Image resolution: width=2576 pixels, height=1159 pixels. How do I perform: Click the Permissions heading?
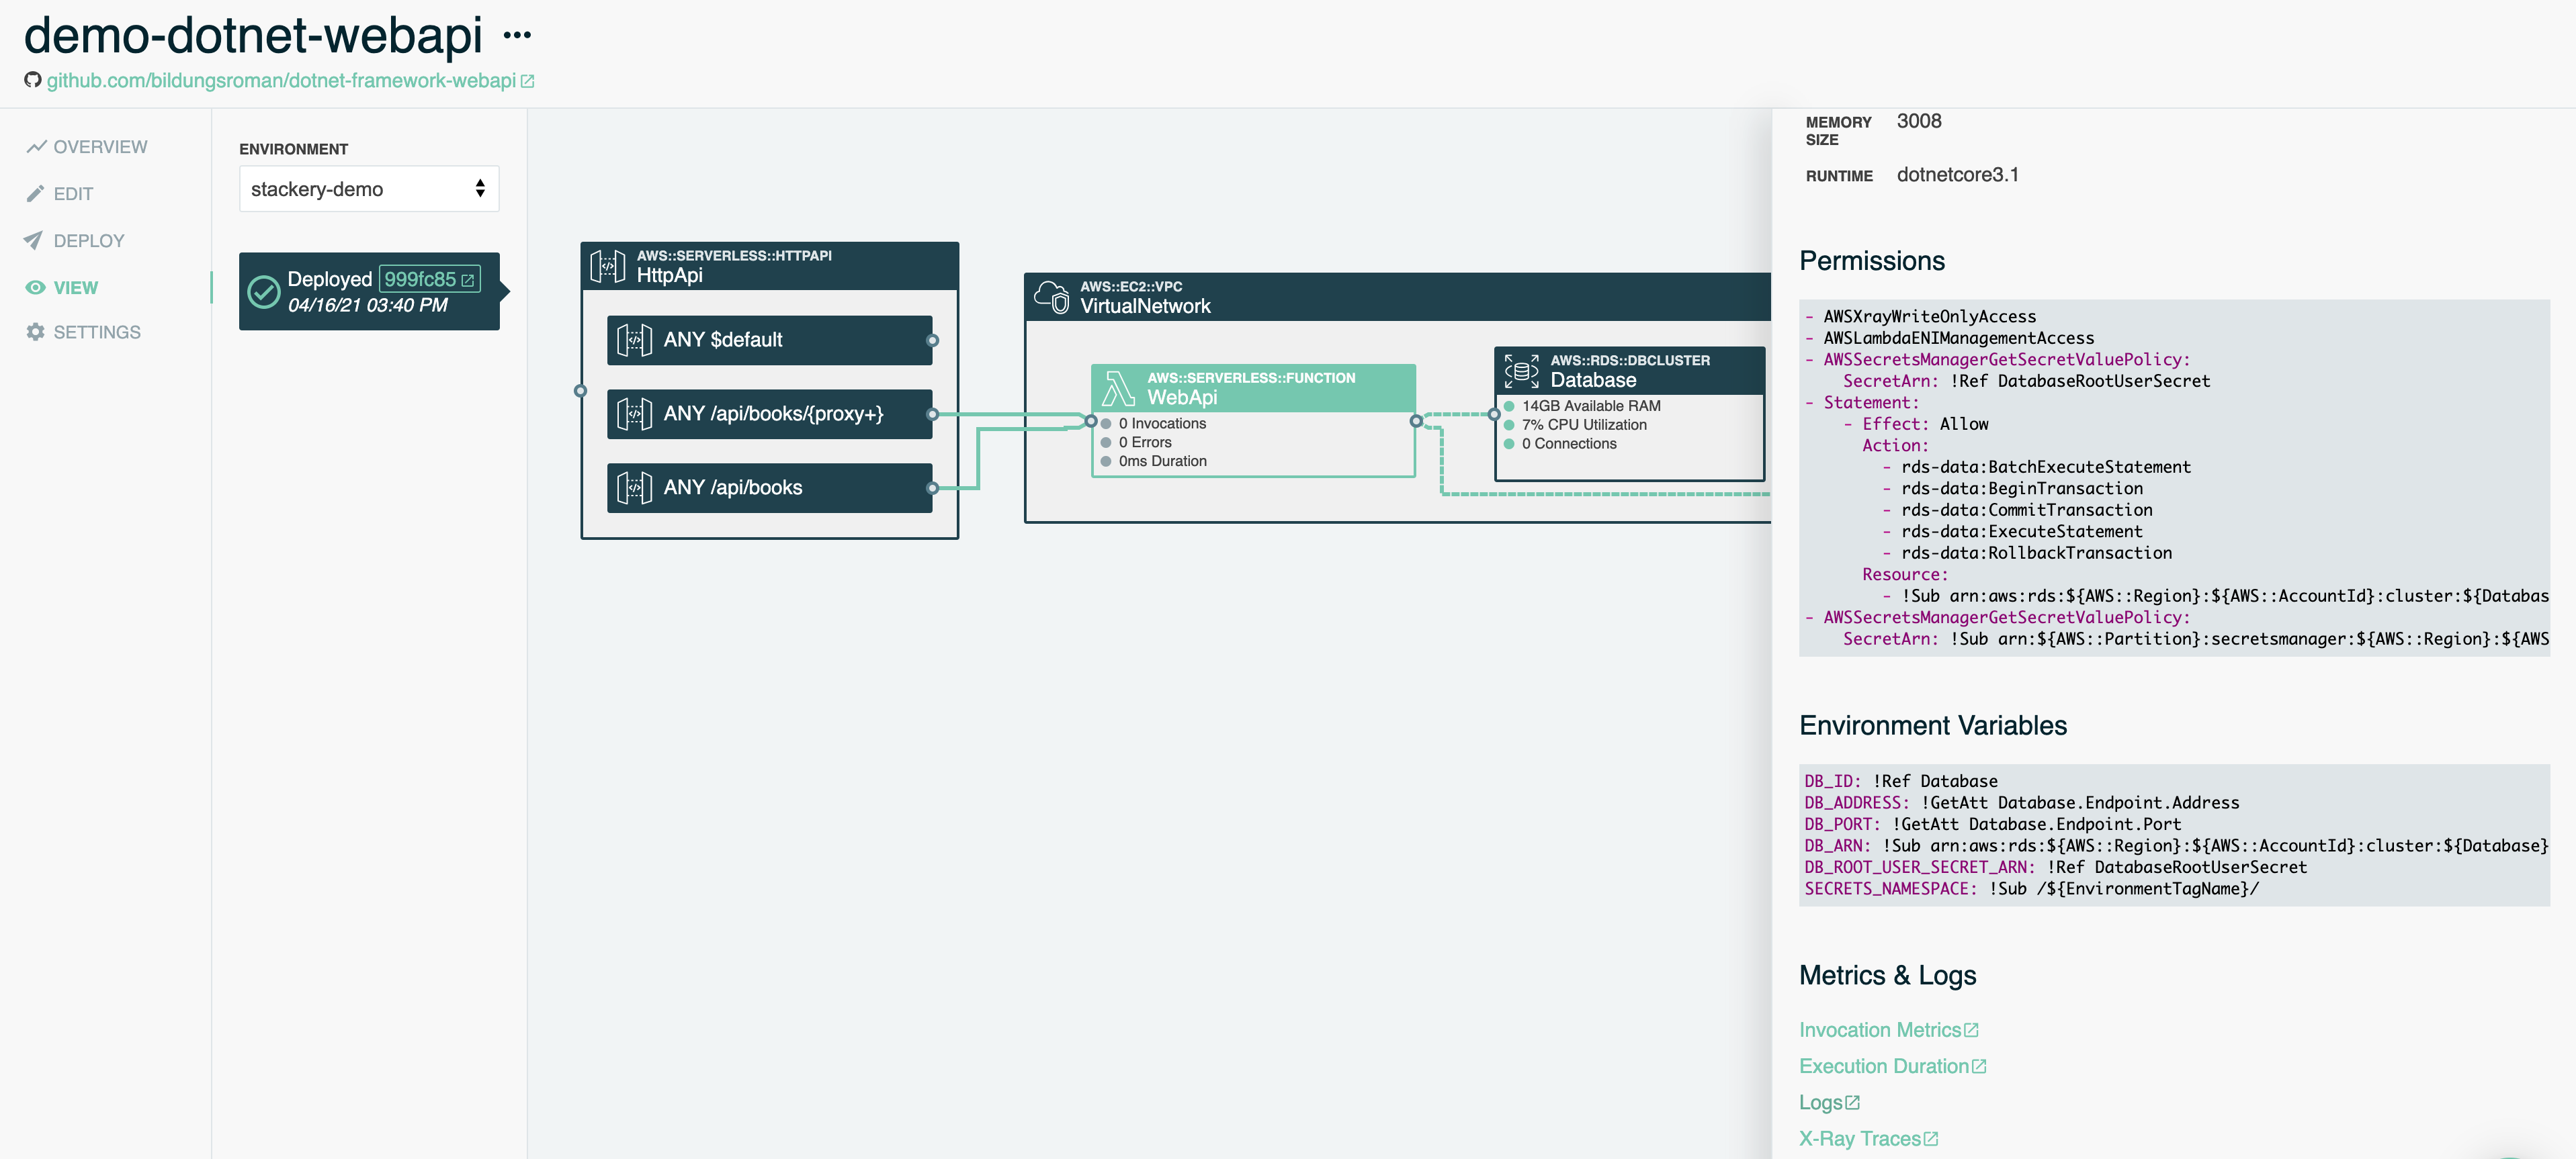[x=1872, y=262]
